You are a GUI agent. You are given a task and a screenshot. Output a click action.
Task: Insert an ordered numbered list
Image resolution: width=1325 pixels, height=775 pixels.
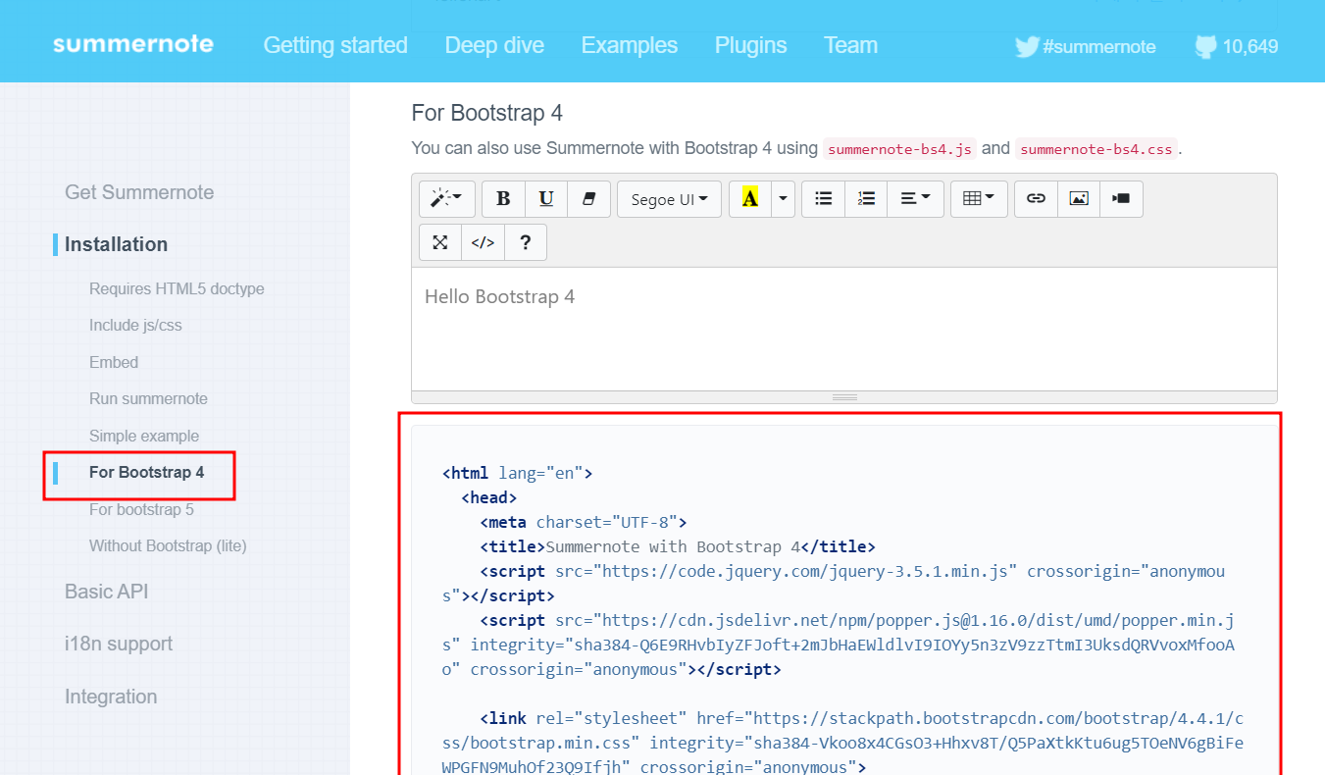866,198
